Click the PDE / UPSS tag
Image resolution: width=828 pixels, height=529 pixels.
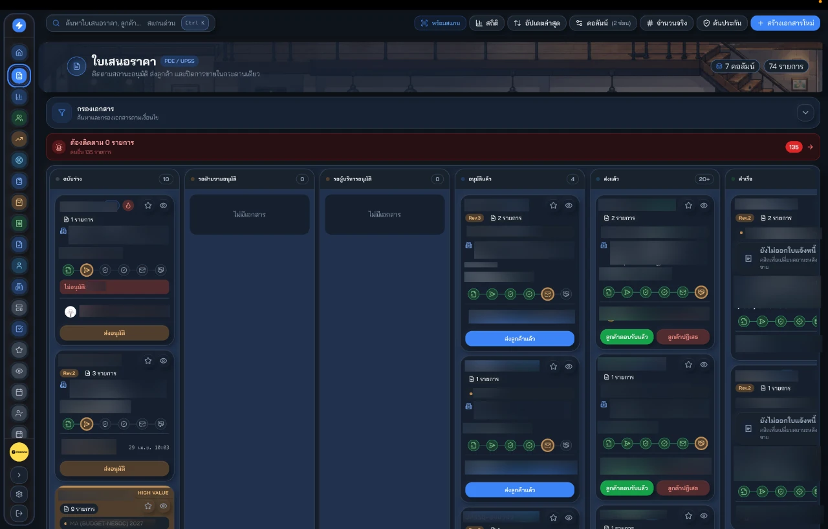pyautogui.click(x=179, y=61)
